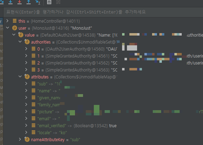Viewport: 203px width, 145px height.
Task: Click the expression evaluation input field
Action: [103, 12]
